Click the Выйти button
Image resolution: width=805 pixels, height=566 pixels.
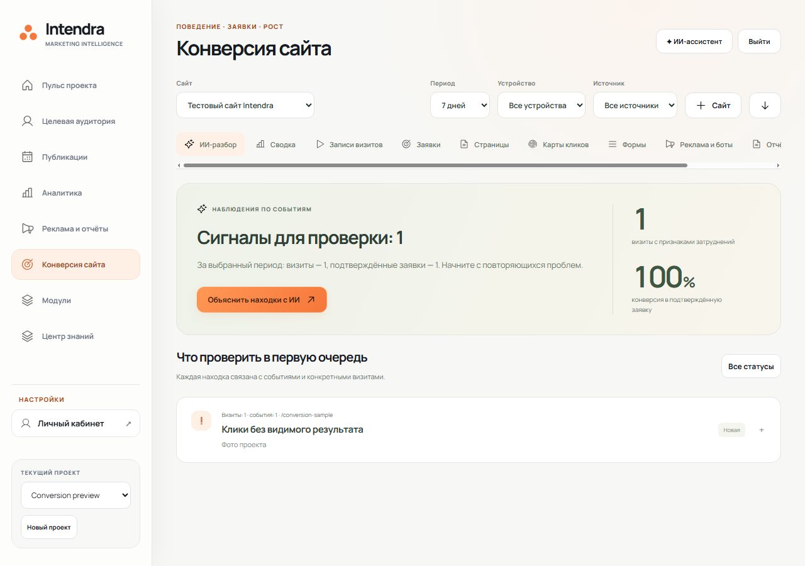click(x=759, y=42)
